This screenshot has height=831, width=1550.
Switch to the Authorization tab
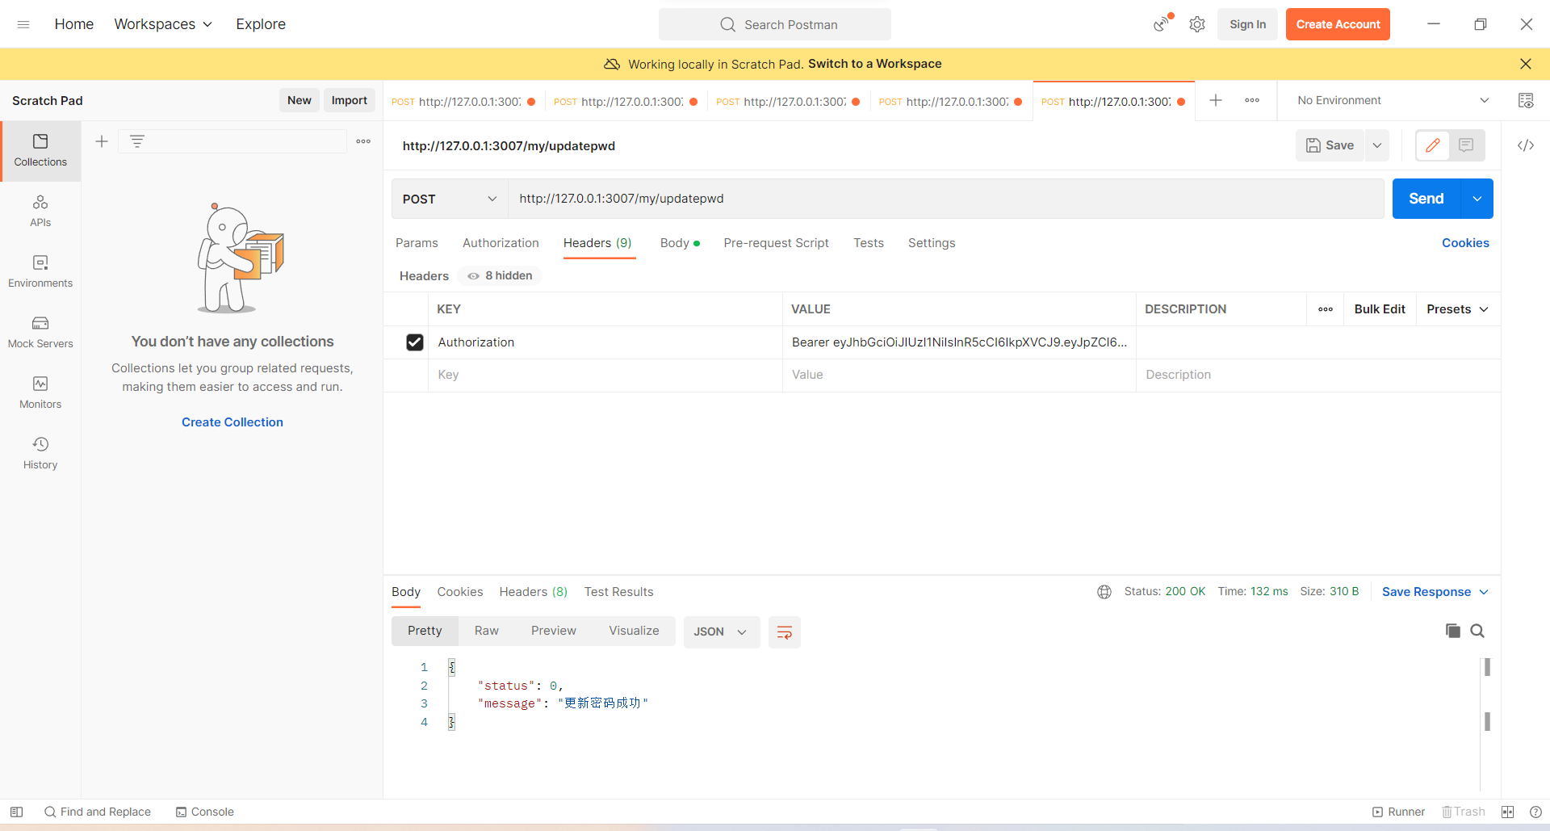coord(501,243)
